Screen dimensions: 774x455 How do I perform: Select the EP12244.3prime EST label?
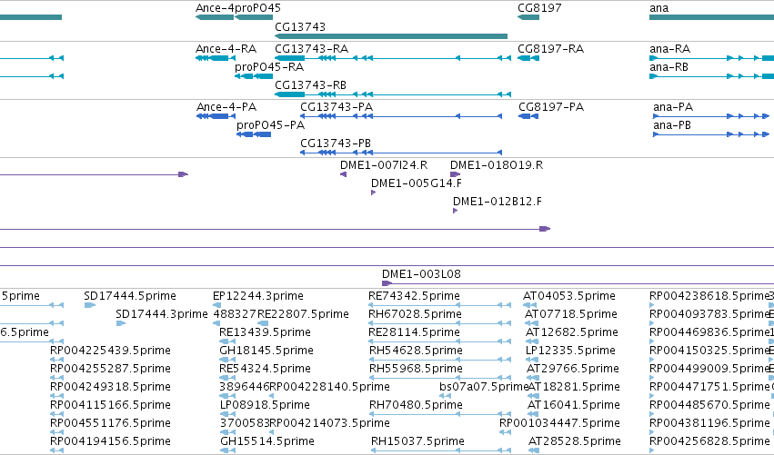point(258,296)
